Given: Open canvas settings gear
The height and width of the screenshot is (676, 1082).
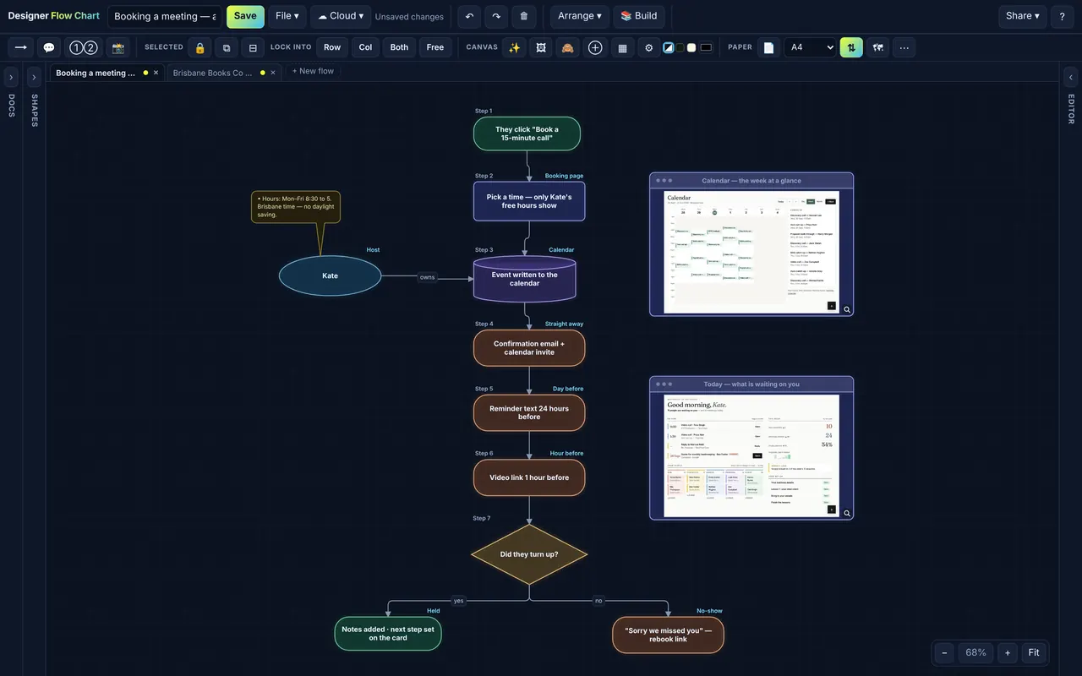Looking at the screenshot, I should point(649,47).
